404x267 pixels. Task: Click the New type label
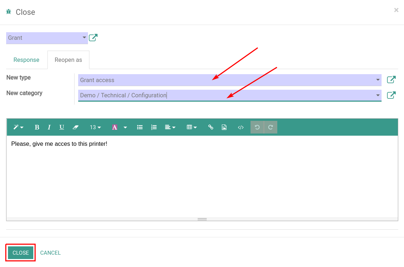(x=18, y=77)
